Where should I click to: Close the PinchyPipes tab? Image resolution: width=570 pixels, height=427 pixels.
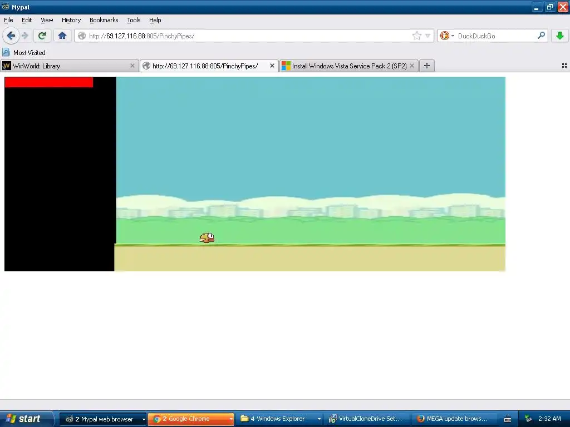click(272, 66)
